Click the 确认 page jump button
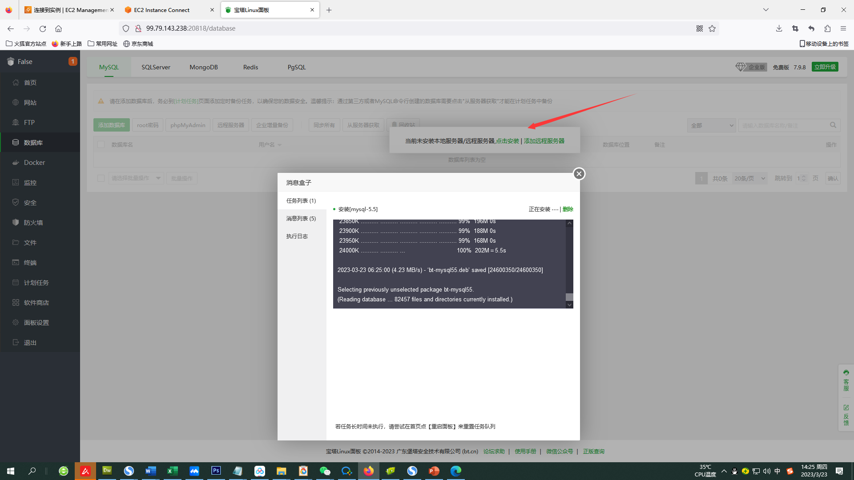Viewport: 854px width, 480px height. click(x=833, y=179)
